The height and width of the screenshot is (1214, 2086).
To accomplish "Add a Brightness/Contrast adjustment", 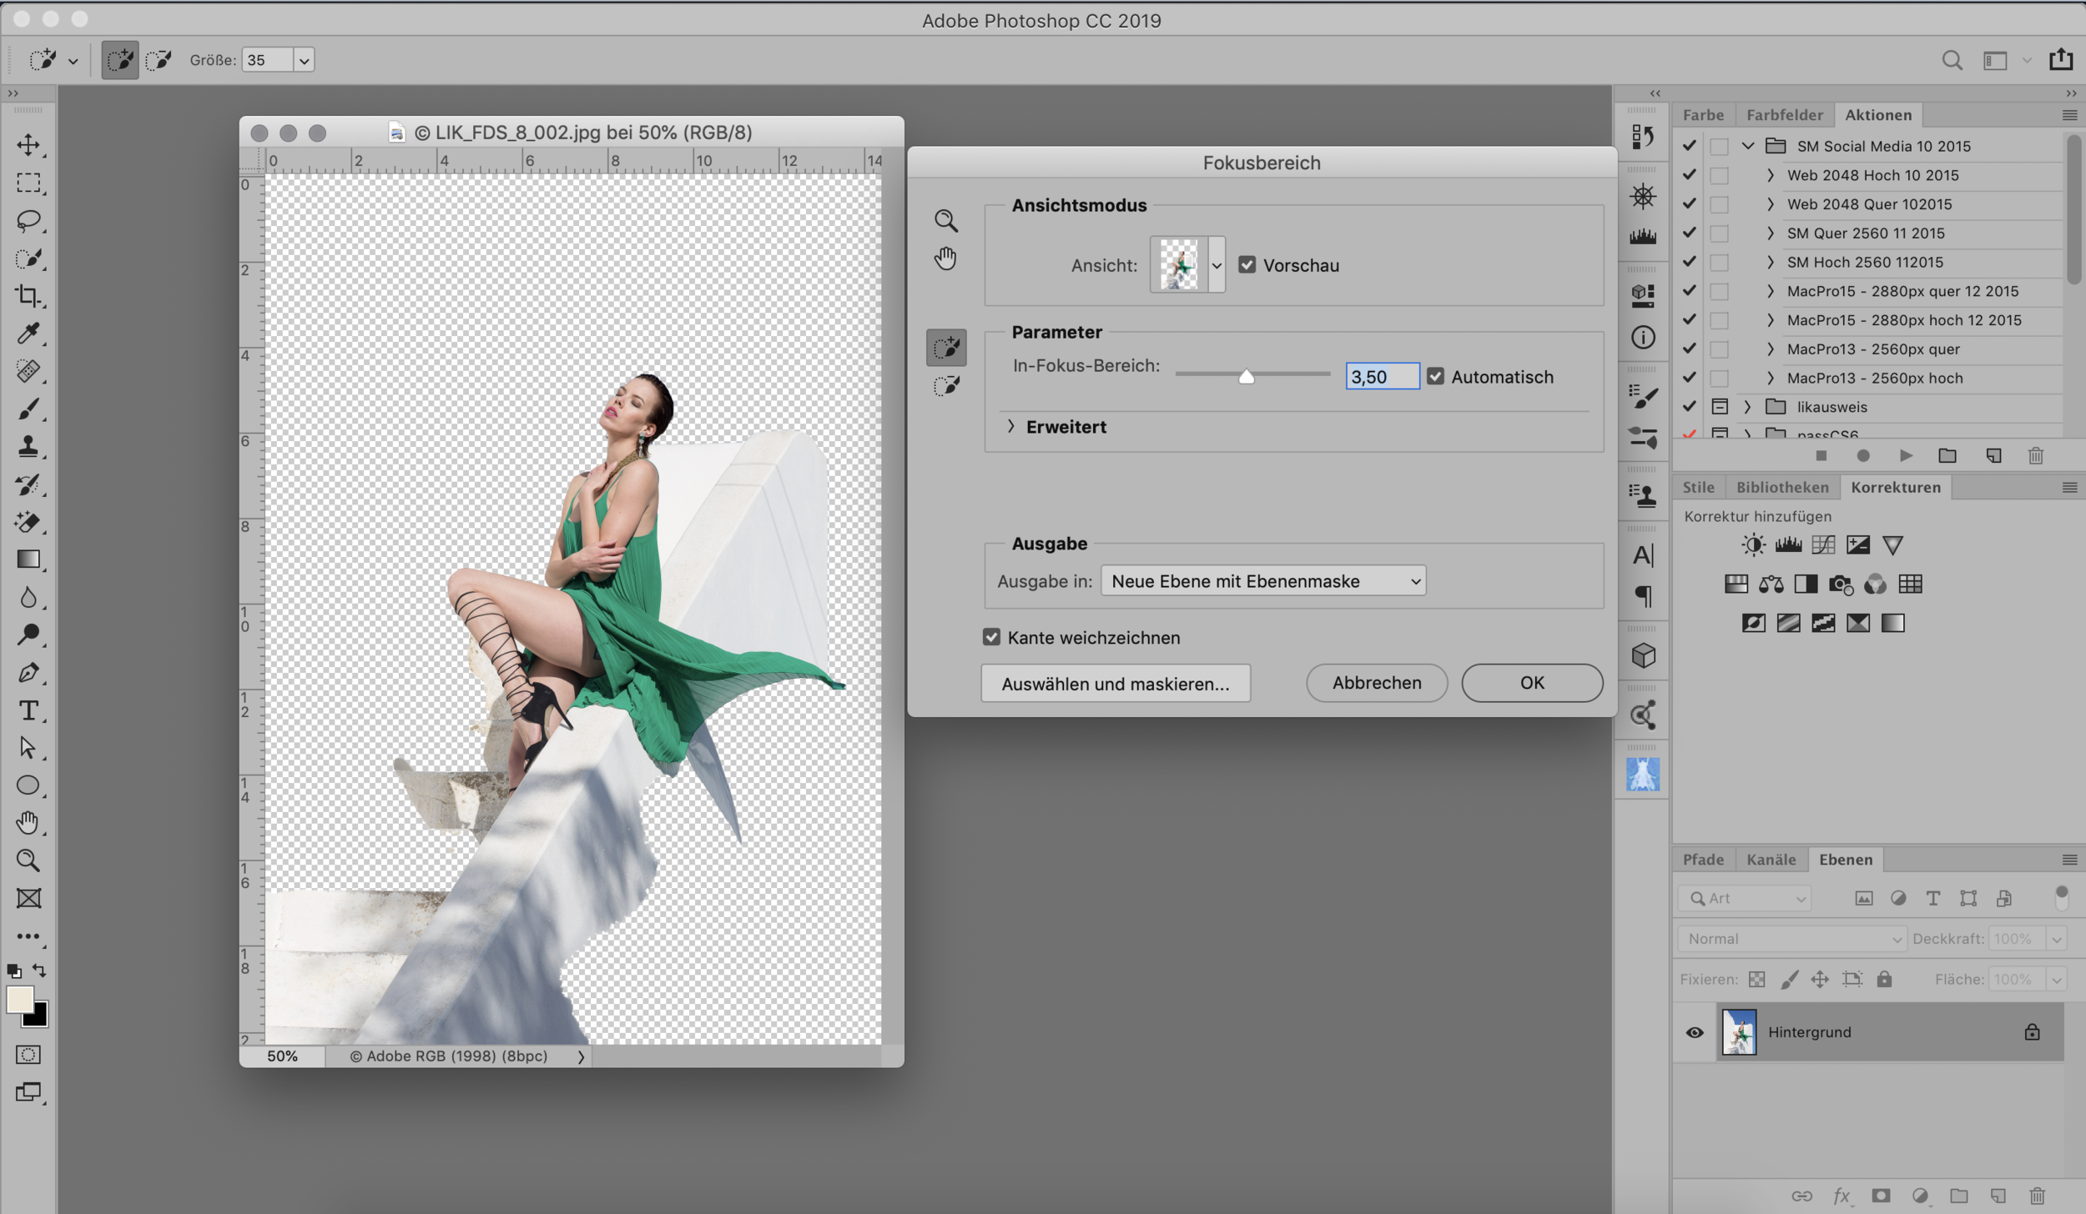I will (x=1753, y=545).
